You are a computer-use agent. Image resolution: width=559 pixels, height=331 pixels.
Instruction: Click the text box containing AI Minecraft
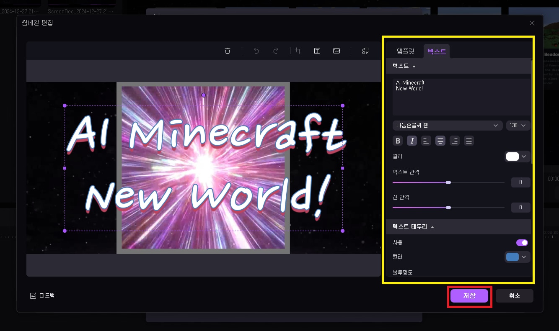461,97
